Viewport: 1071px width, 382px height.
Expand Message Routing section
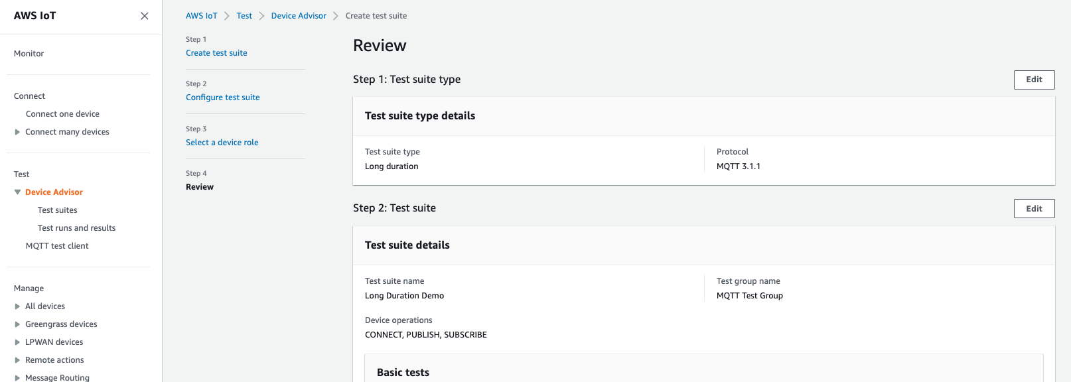point(17,377)
